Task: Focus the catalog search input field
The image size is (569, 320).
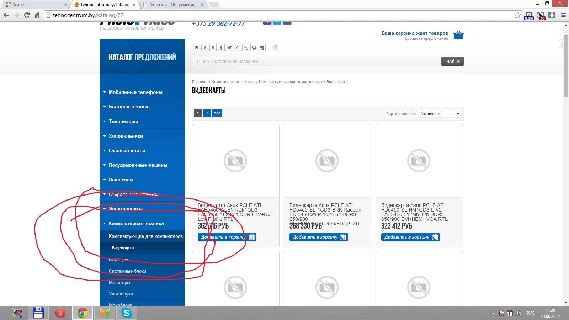Action: [317, 61]
